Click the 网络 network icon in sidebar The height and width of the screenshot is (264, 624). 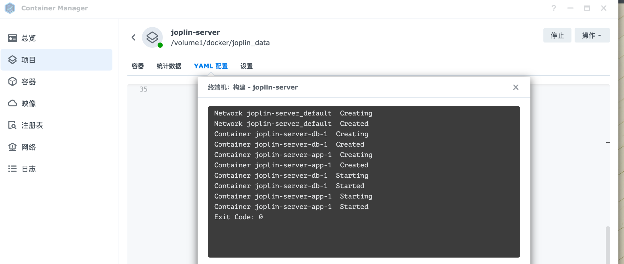point(12,147)
